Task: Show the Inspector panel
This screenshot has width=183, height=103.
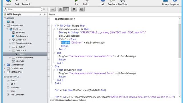Action: (175, 3)
